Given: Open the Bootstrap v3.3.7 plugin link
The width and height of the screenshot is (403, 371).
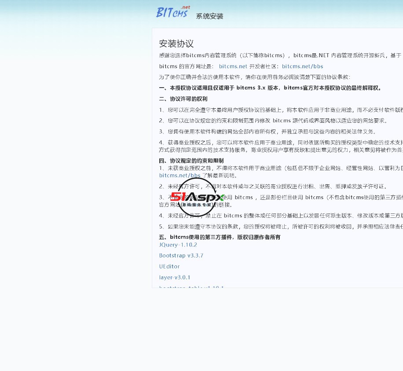Looking at the screenshot, I should pos(181,256).
